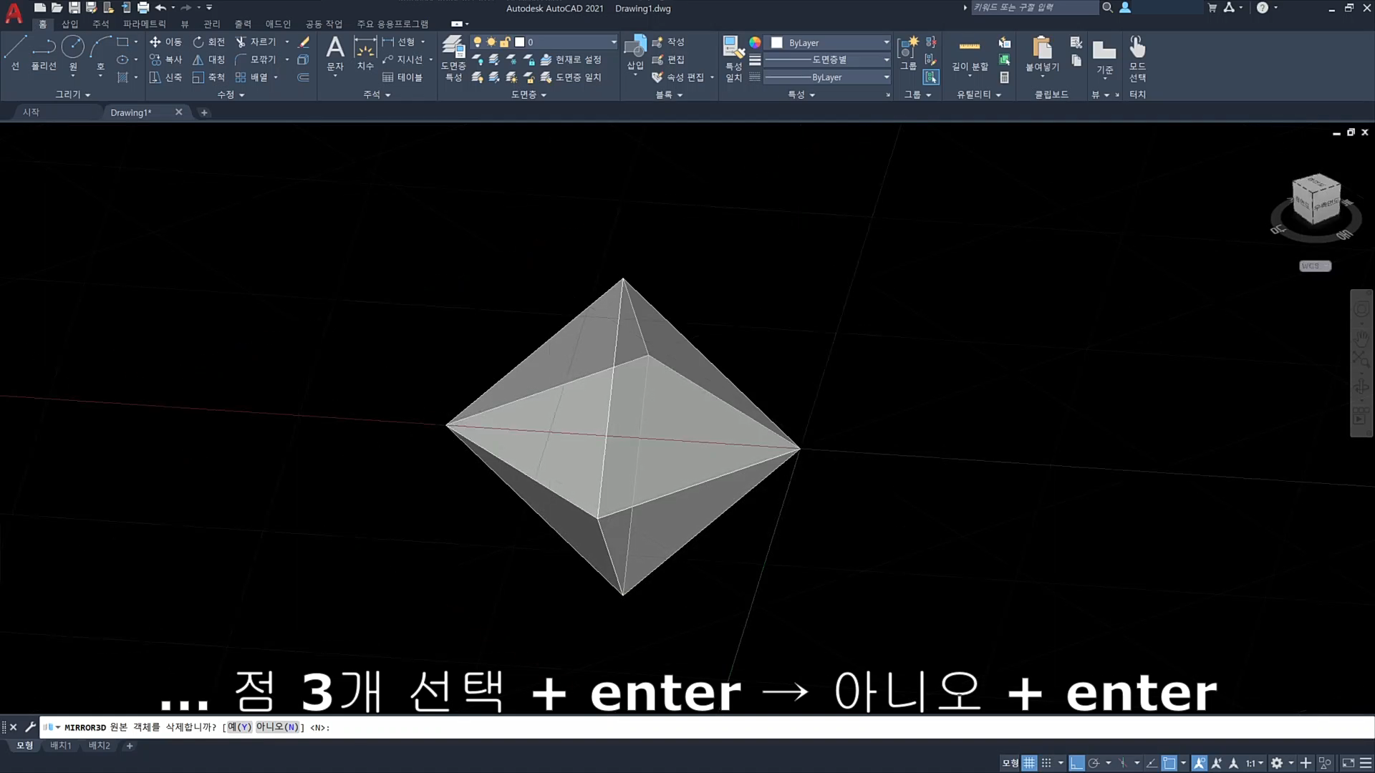1375x773 pixels.
Task: Expand the 수정 (Modify) panel
Action: pyautogui.click(x=231, y=94)
